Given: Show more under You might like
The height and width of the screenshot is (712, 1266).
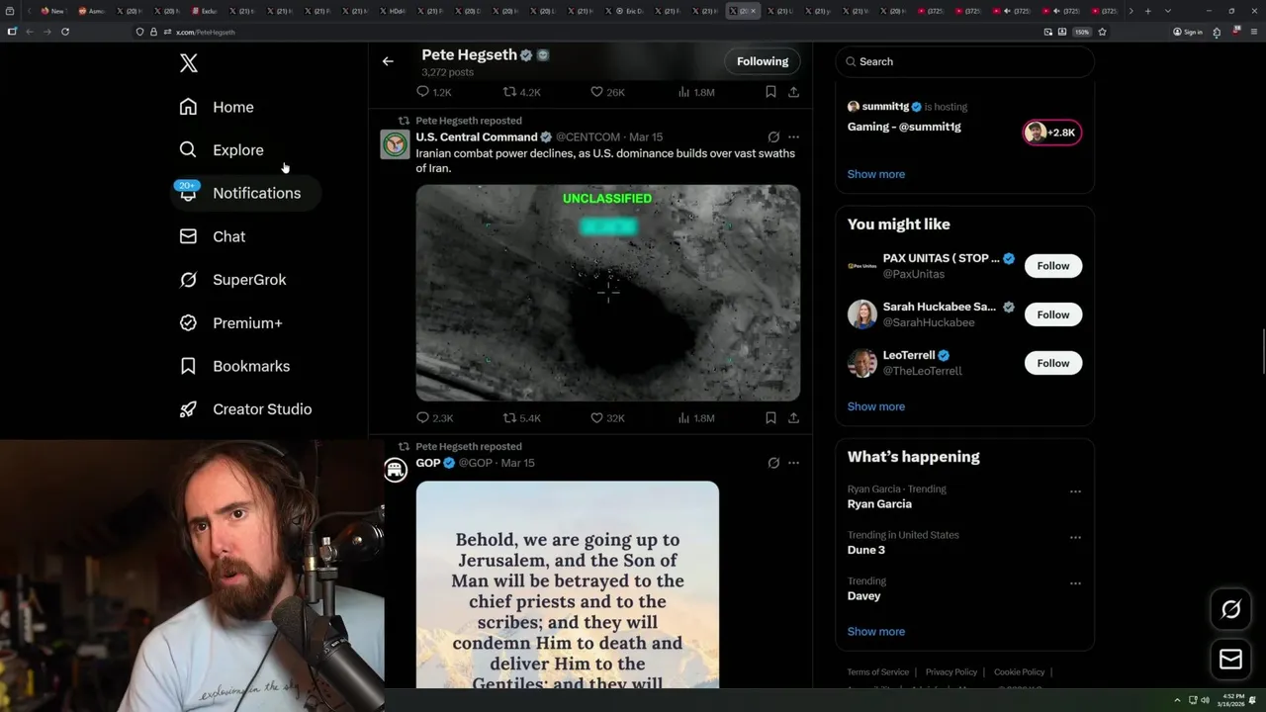Looking at the screenshot, I should coord(875,406).
